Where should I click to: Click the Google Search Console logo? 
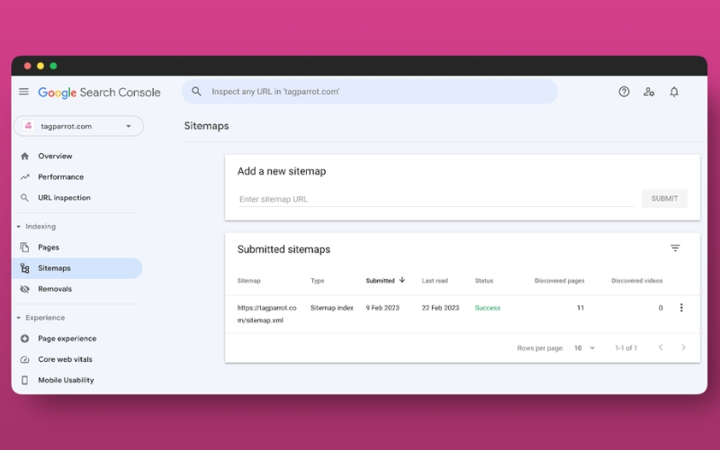pos(99,93)
